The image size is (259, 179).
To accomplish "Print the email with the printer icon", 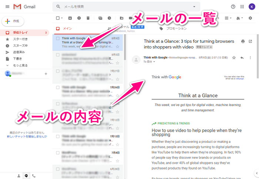I will 243,41.
